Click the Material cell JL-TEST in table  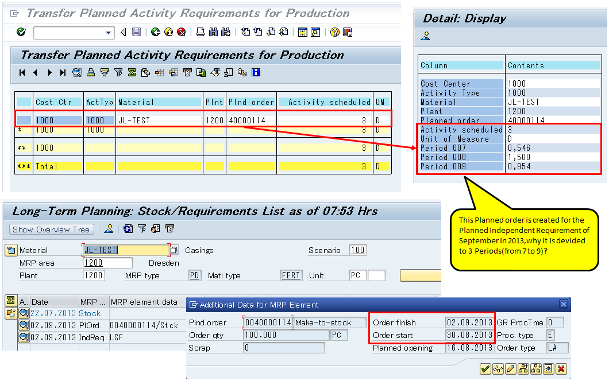coord(159,120)
